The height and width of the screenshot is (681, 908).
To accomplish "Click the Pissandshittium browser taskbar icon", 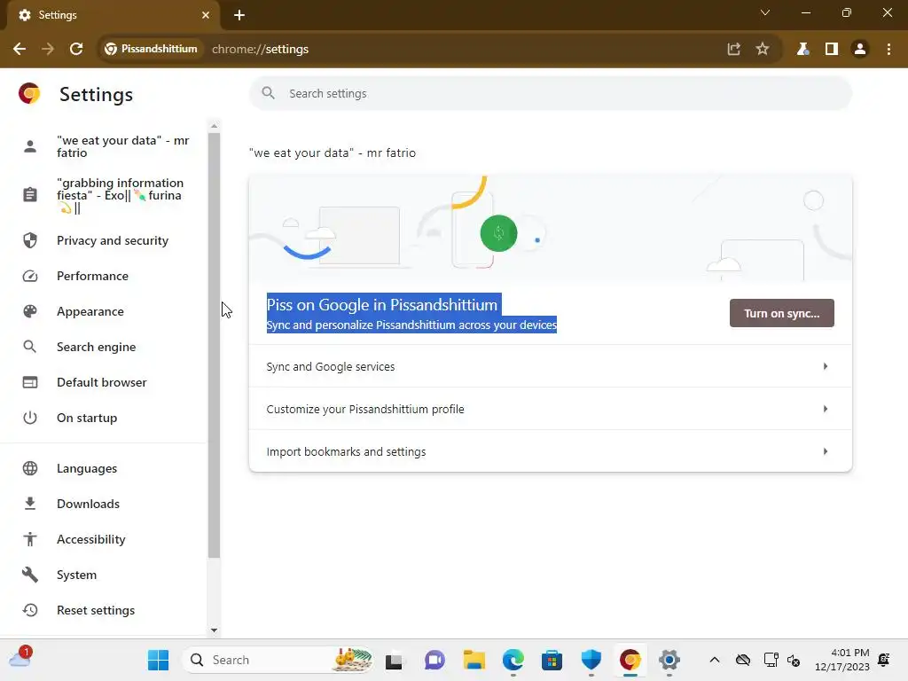I will 630,660.
